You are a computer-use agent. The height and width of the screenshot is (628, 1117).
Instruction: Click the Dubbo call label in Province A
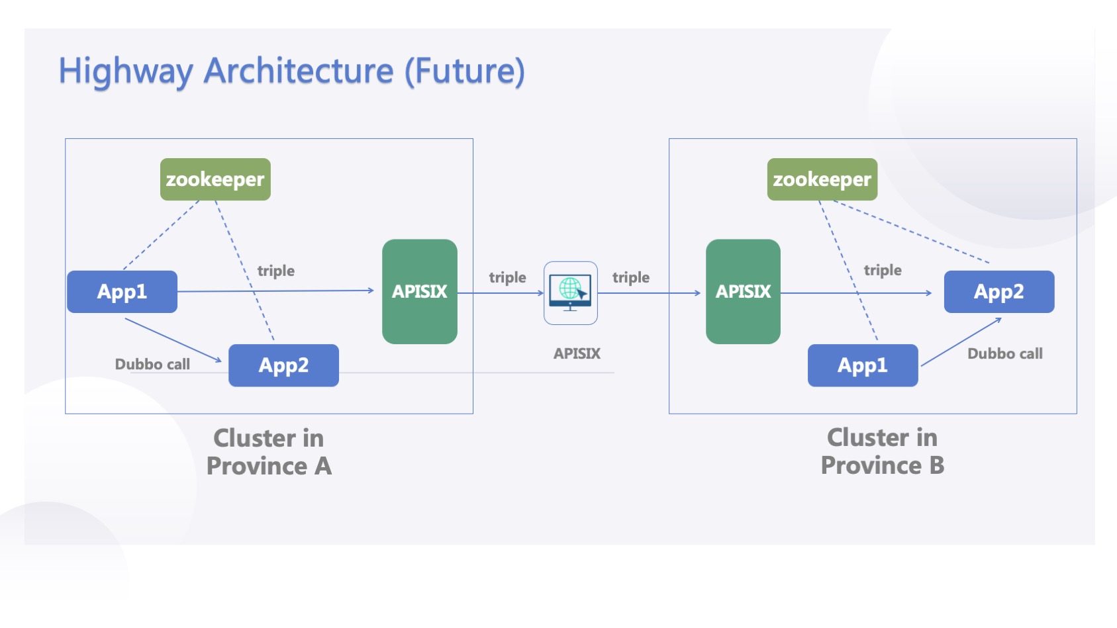(153, 364)
